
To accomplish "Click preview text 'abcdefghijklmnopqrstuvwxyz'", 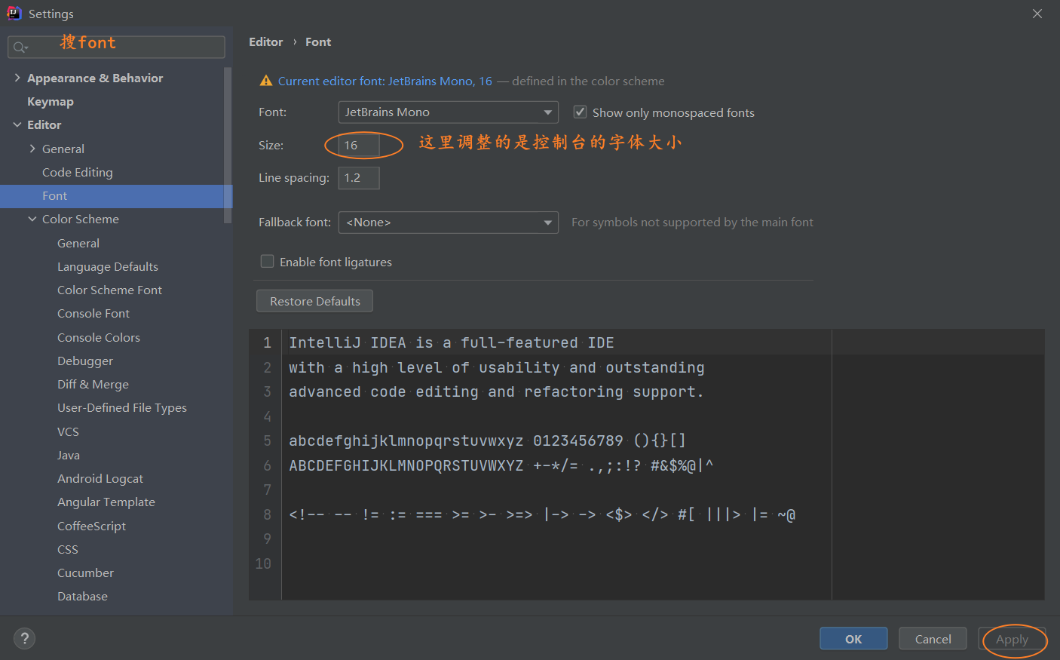I will tap(406, 441).
